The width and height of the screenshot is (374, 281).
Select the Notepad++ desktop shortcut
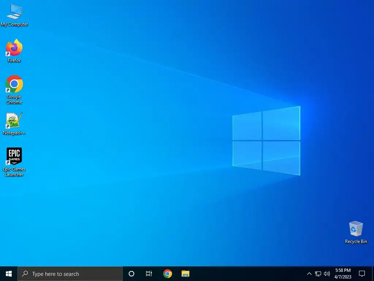(14, 124)
